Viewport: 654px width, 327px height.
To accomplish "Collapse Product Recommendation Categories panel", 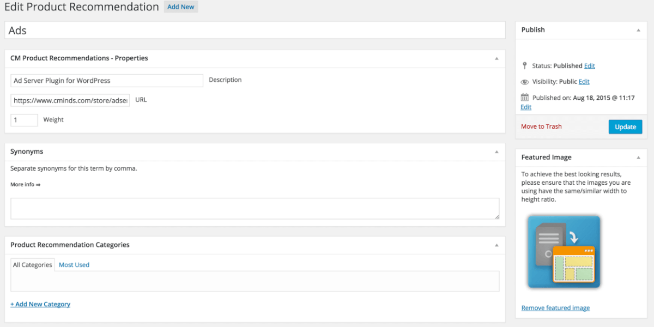I will point(496,245).
